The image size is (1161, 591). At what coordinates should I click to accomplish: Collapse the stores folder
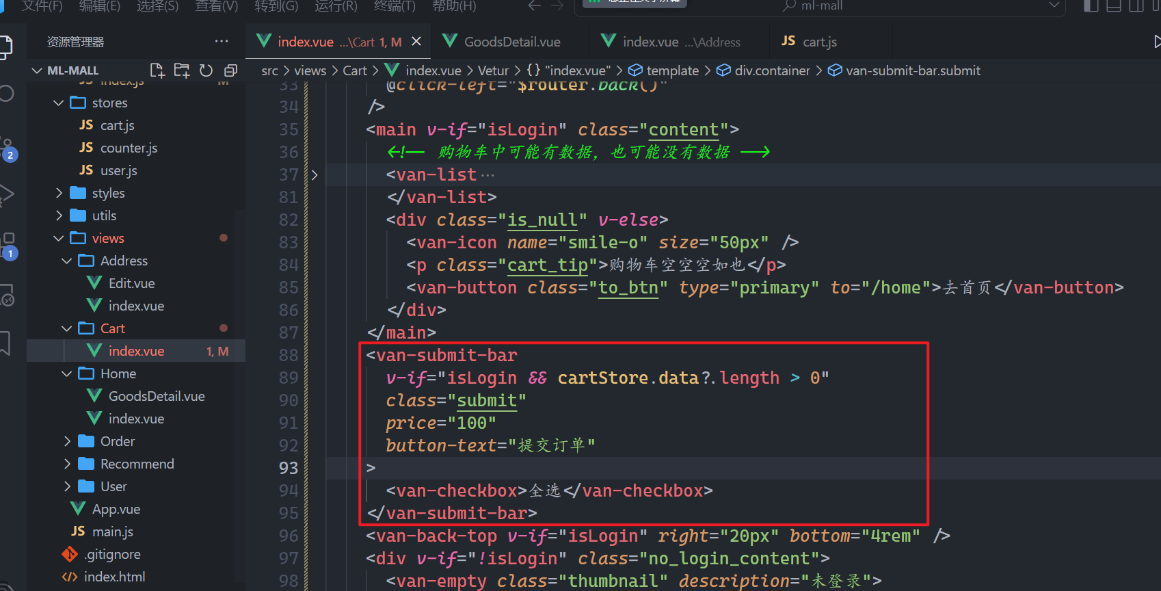pyautogui.click(x=59, y=103)
